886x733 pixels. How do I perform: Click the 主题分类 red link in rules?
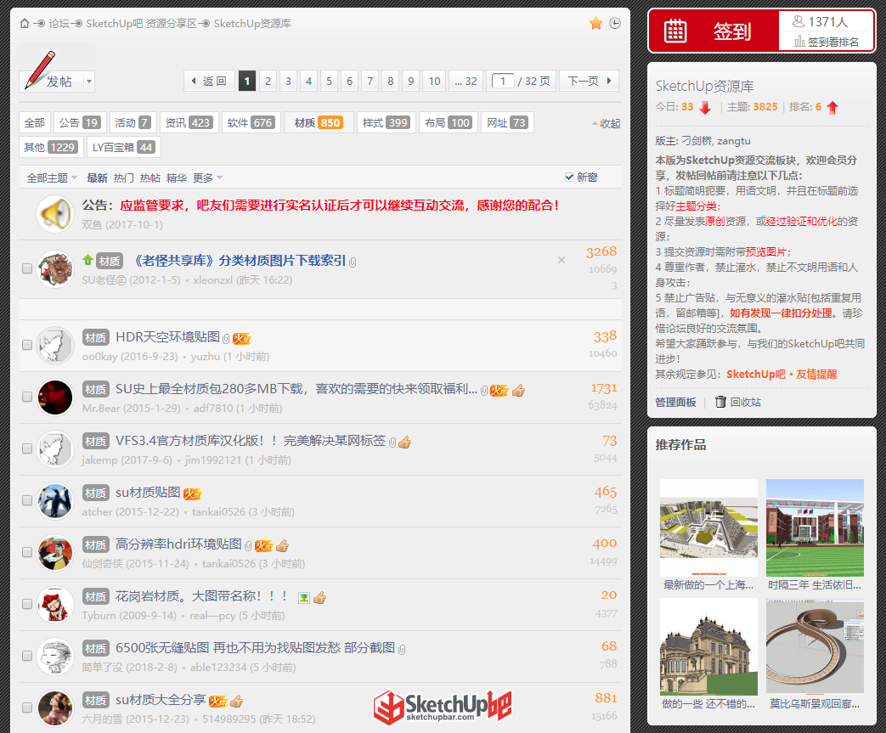click(697, 206)
